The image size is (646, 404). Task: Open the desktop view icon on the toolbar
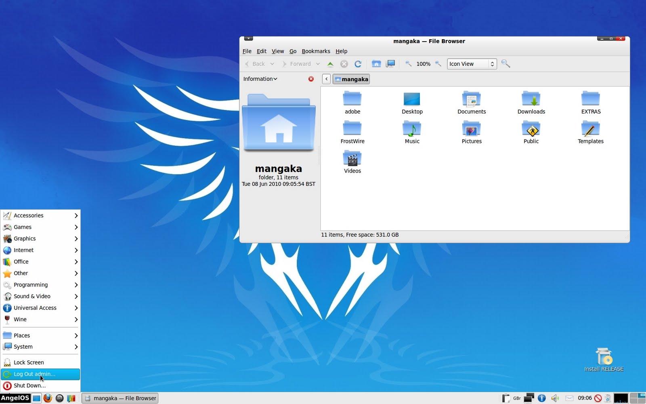pos(391,64)
